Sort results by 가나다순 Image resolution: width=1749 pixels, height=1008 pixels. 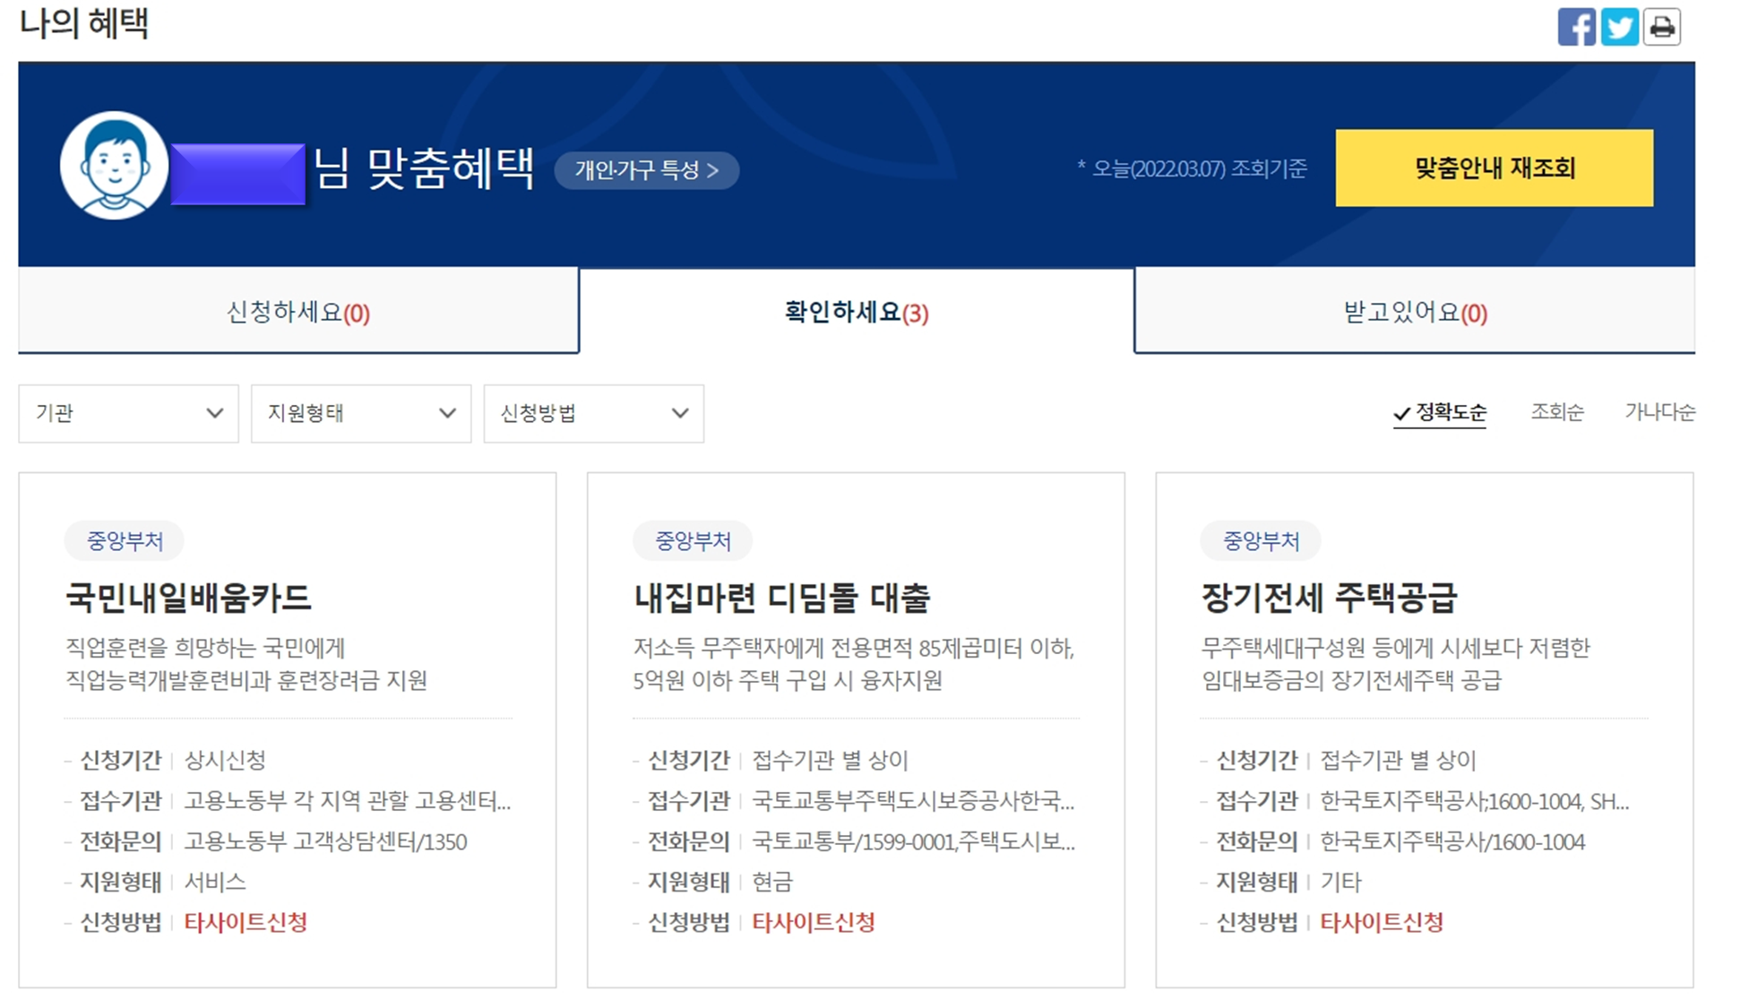click(x=1659, y=412)
